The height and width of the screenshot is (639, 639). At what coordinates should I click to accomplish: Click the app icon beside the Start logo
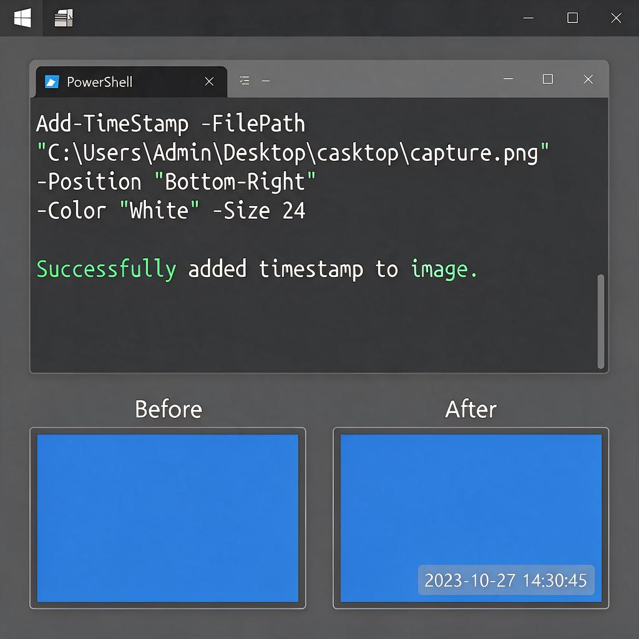(x=64, y=18)
